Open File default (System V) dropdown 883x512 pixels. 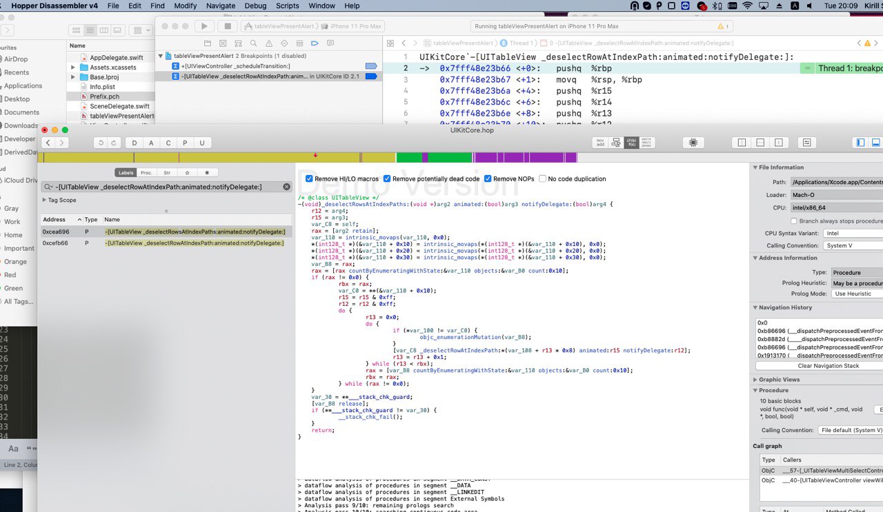(850, 430)
